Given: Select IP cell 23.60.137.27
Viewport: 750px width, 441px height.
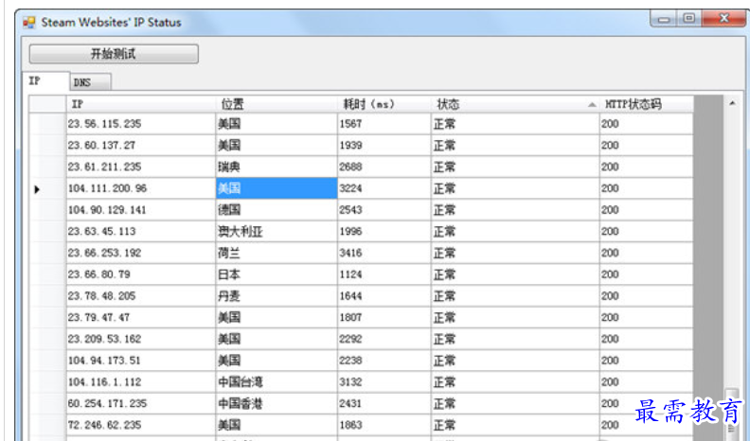Looking at the screenshot, I should (140, 145).
